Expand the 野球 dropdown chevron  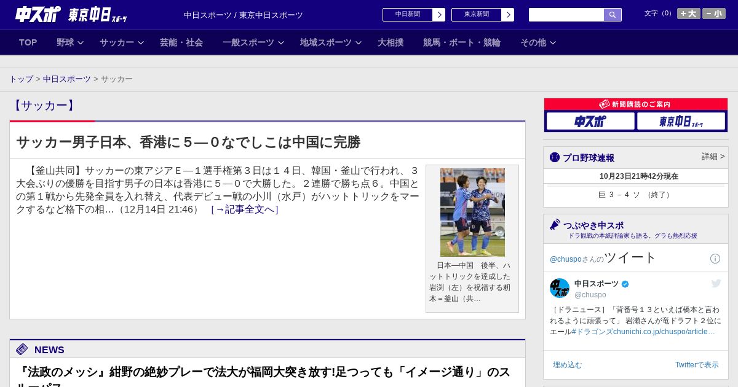point(81,42)
